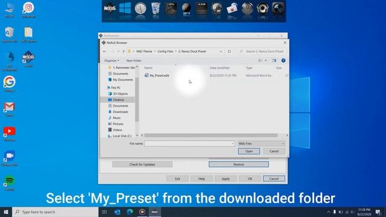Click the Open button
The height and width of the screenshot is (217, 386).
pos(249,151)
